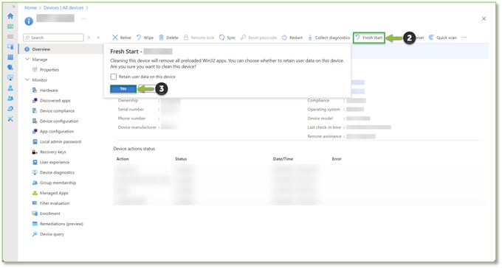Check Retain user data on this device
This screenshot has height=268, width=502.
(x=114, y=77)
